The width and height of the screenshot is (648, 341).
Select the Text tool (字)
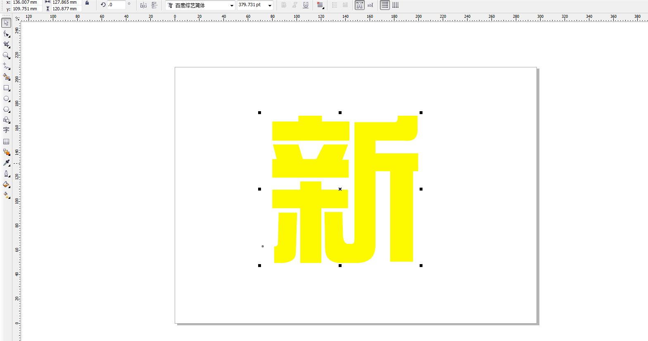[6, 130]
